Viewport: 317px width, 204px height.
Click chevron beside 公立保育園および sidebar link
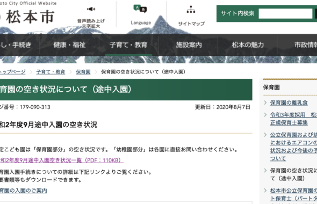pos(265,135)
